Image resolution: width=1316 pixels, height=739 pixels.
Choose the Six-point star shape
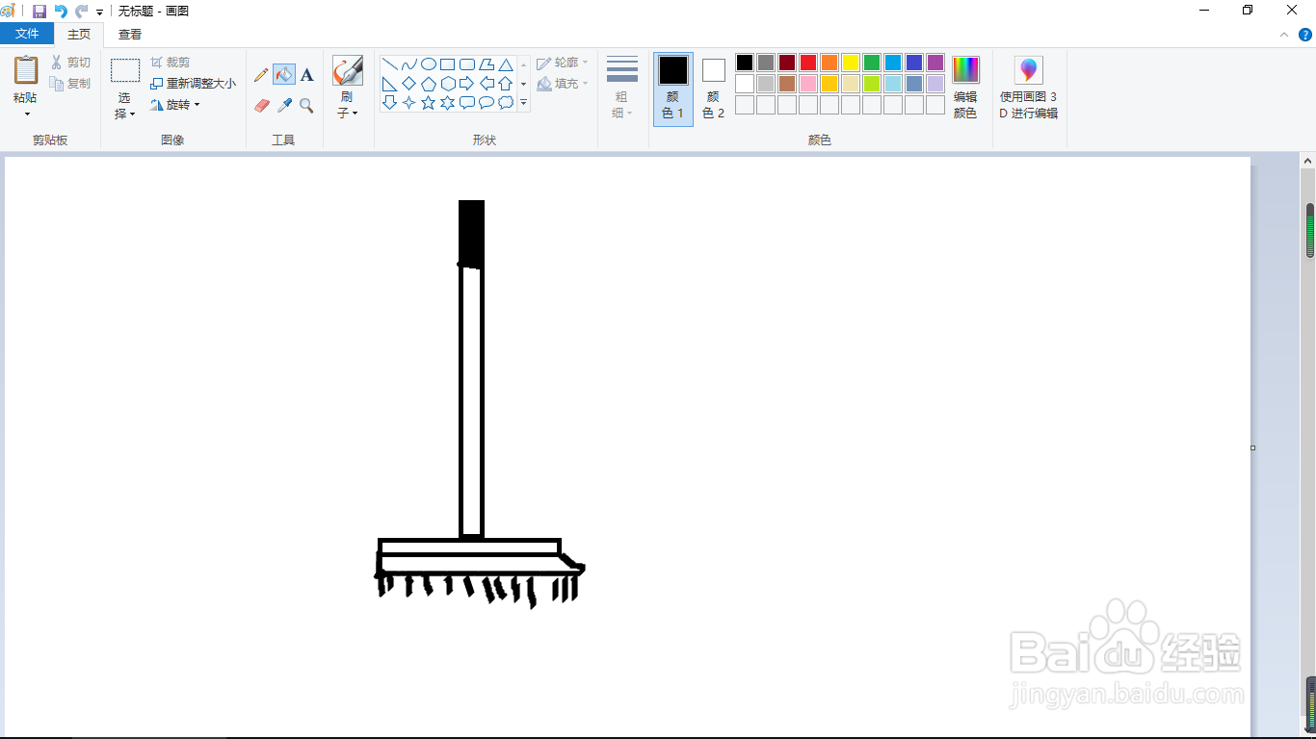pyautogui.click(x=447, y=102)
